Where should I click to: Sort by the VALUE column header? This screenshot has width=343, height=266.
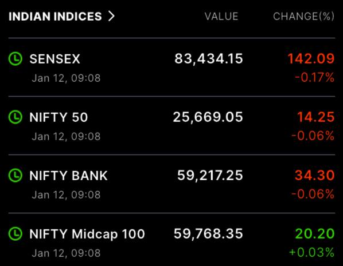point(221,17)
